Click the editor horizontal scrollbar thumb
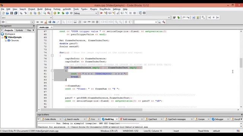 [91, 110]
